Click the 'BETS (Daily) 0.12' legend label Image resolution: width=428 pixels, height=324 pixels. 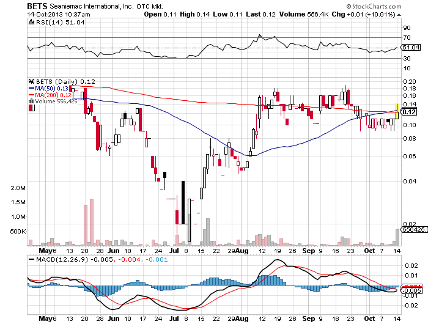click(65, 81)
